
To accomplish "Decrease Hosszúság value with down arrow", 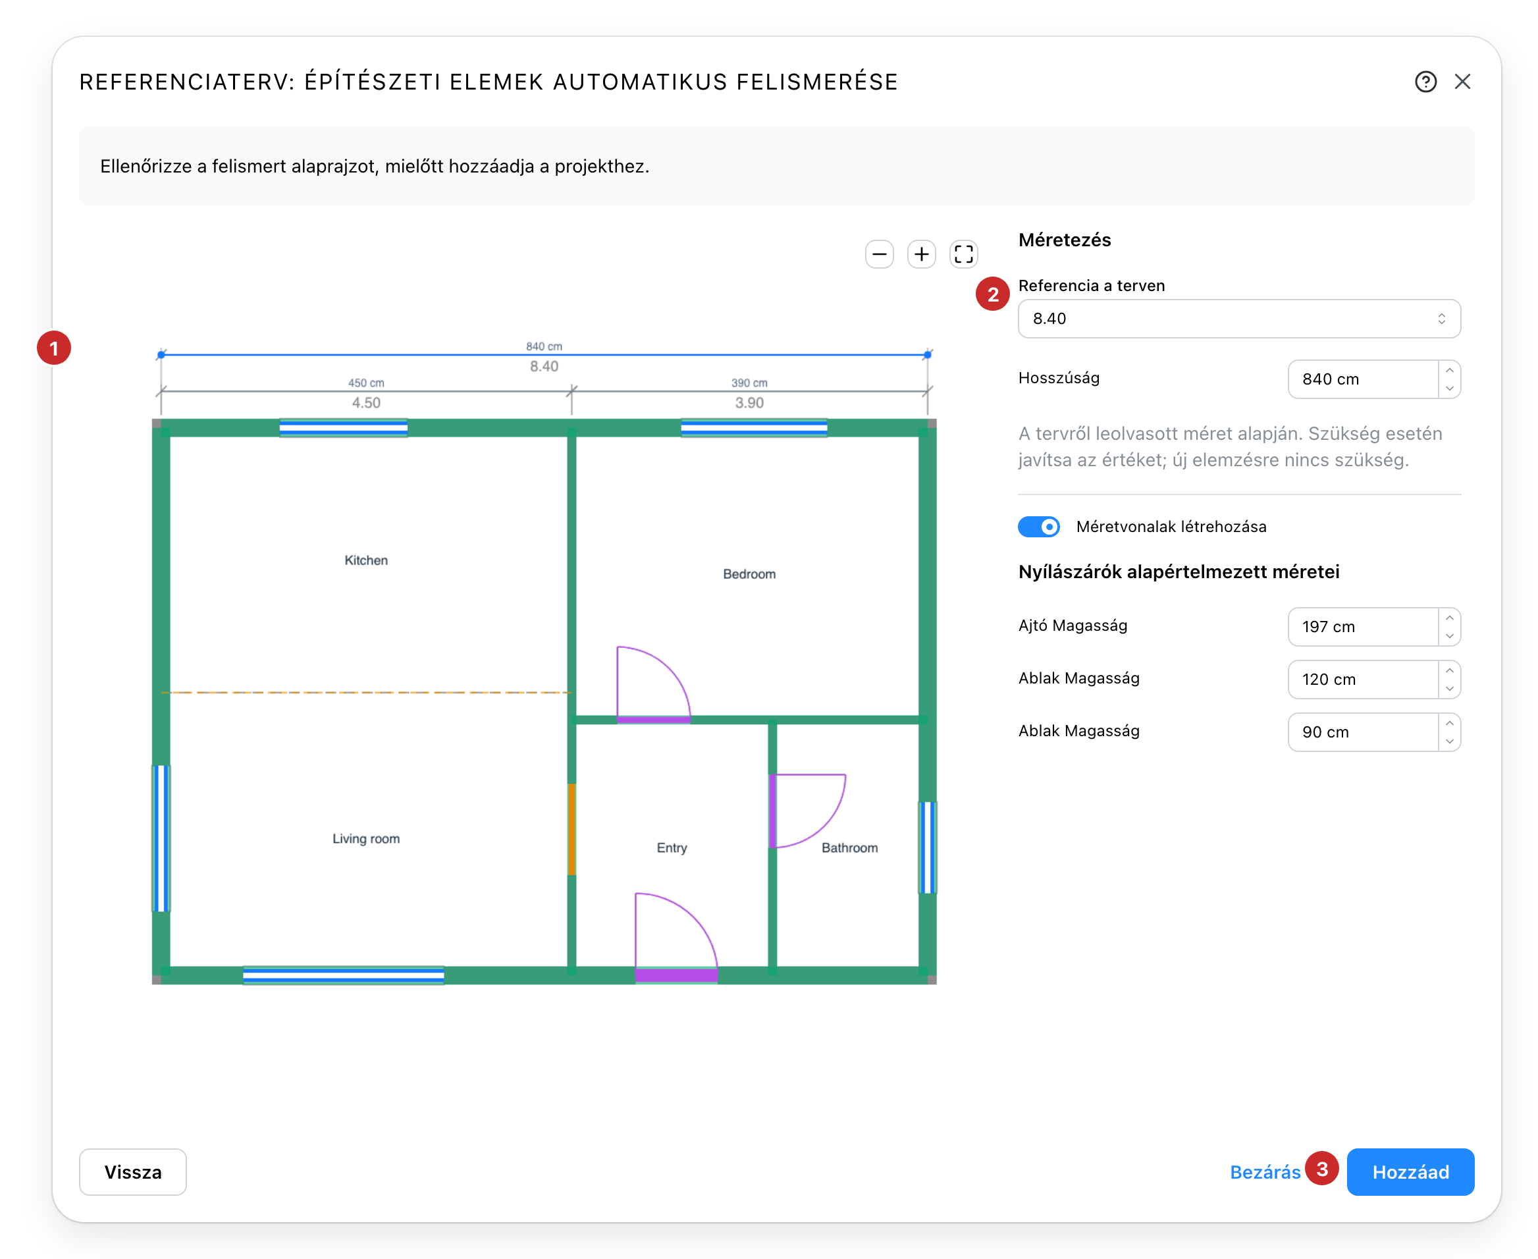I will tap(1449, 388).
